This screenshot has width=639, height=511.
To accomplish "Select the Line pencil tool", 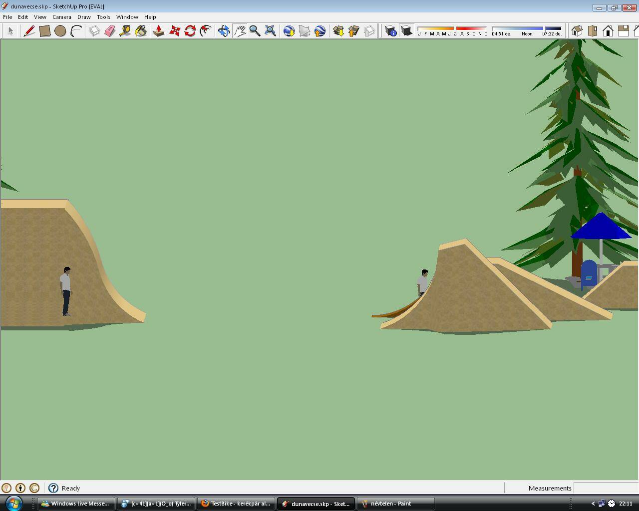I will pyautogui.click(x=29, y=31).
